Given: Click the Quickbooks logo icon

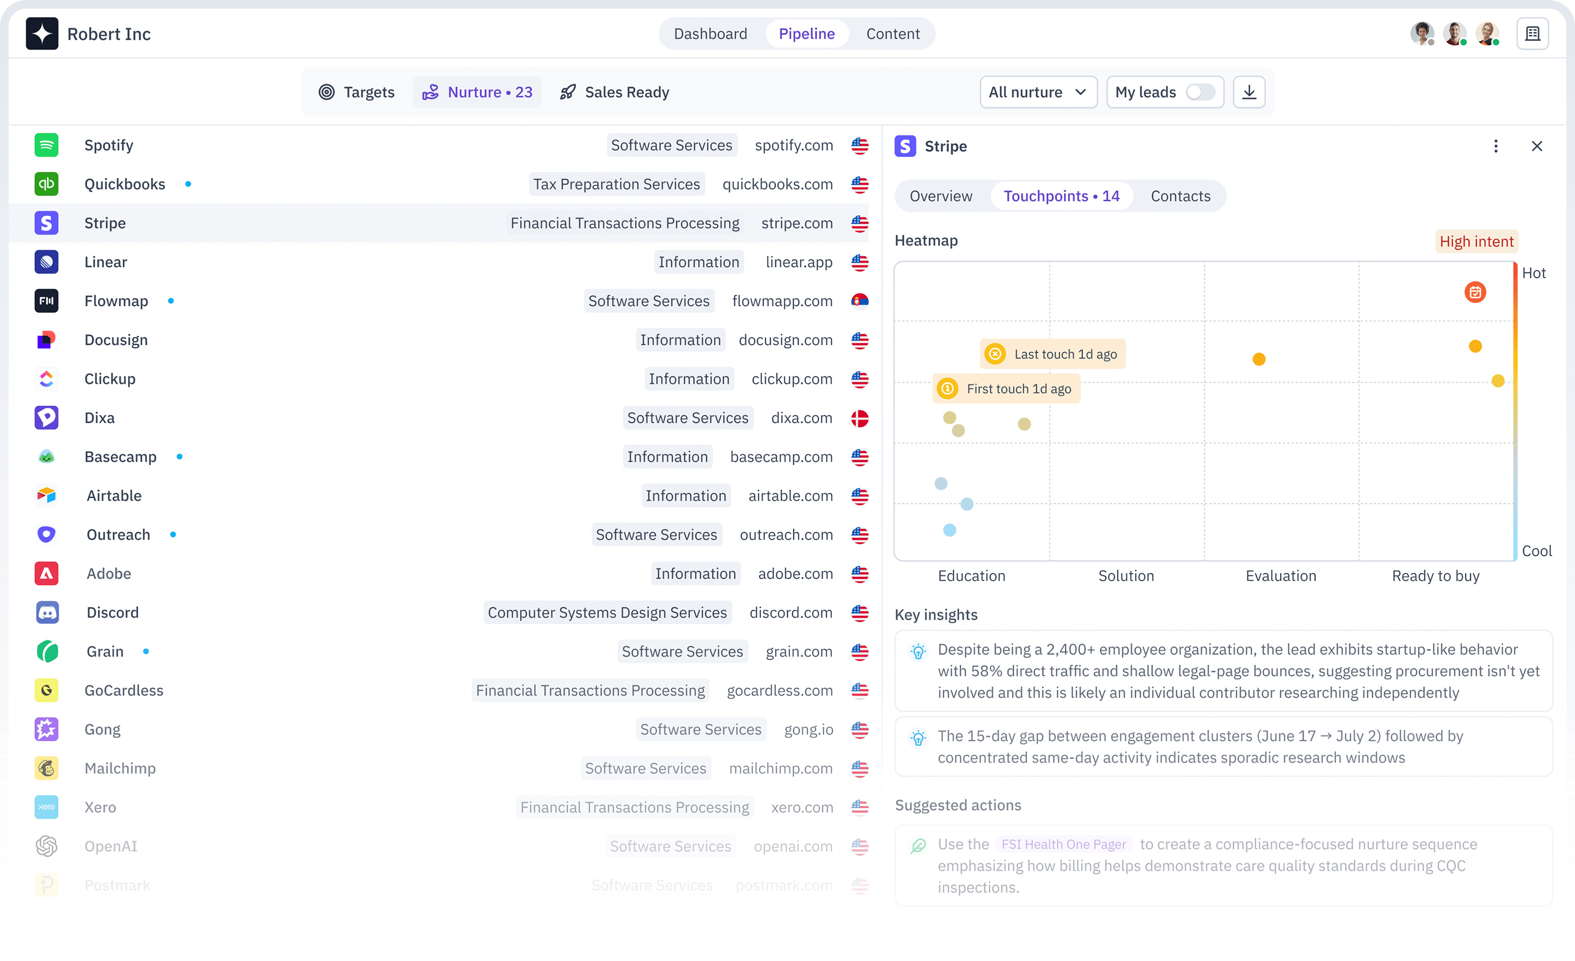Looking at the screenshot, I should click(47, 184).
